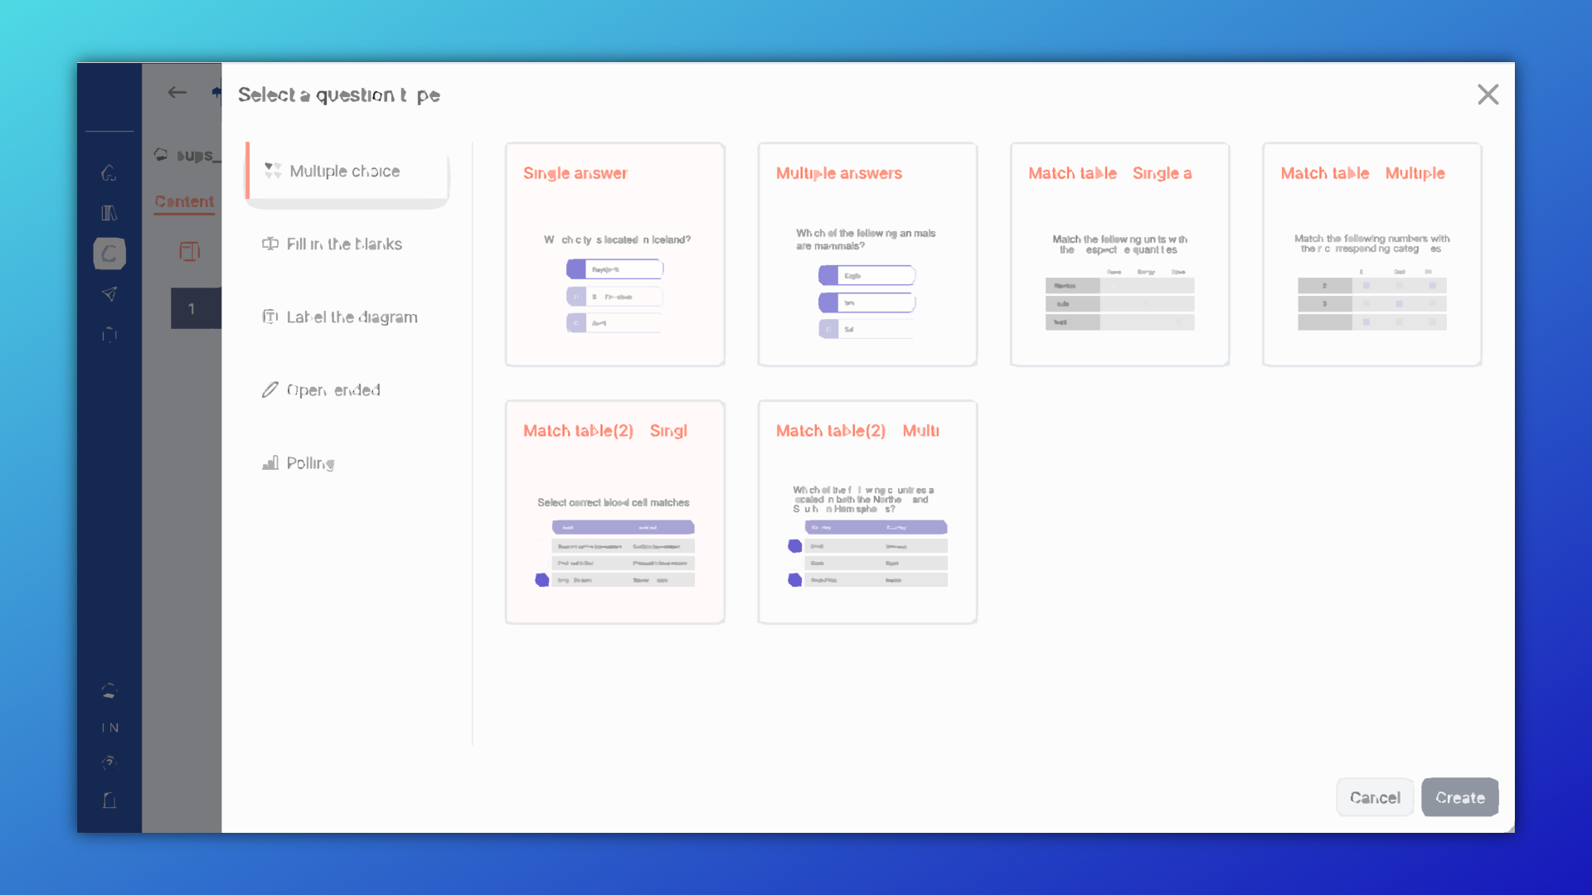The height and width of the screenshot is (895, 1592).
Task: Click the sidebar icon below the paper plane
Action: click(x=109, y=334)
